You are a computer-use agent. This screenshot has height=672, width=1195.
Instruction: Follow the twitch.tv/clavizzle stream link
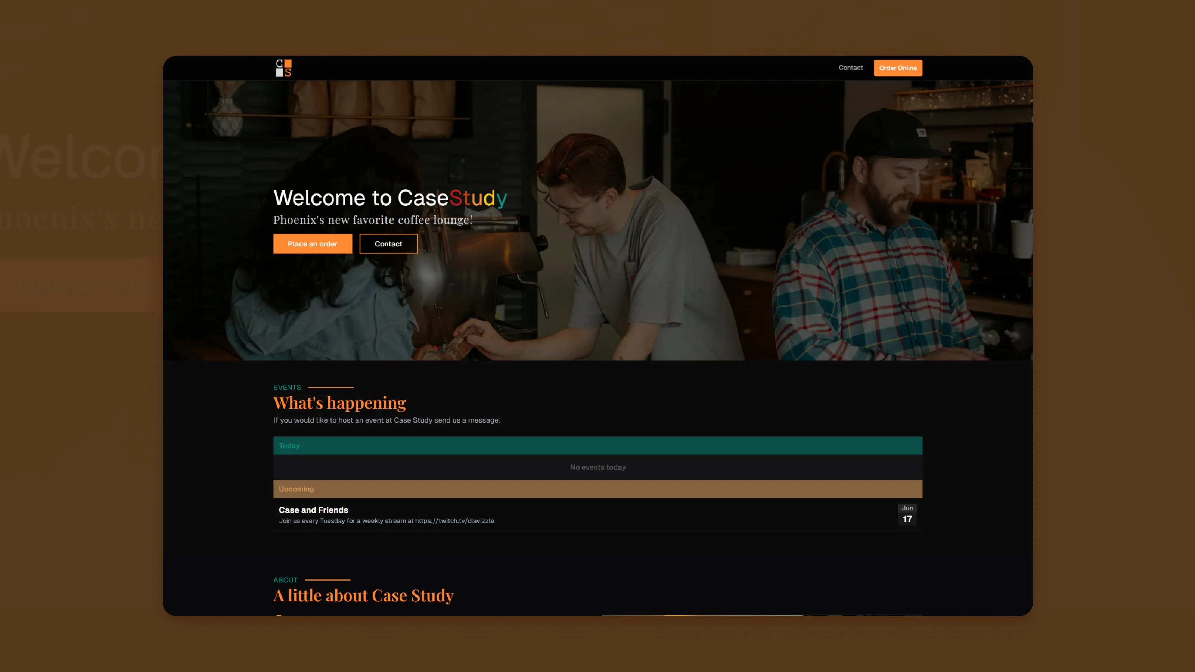[x=454, y=521]
